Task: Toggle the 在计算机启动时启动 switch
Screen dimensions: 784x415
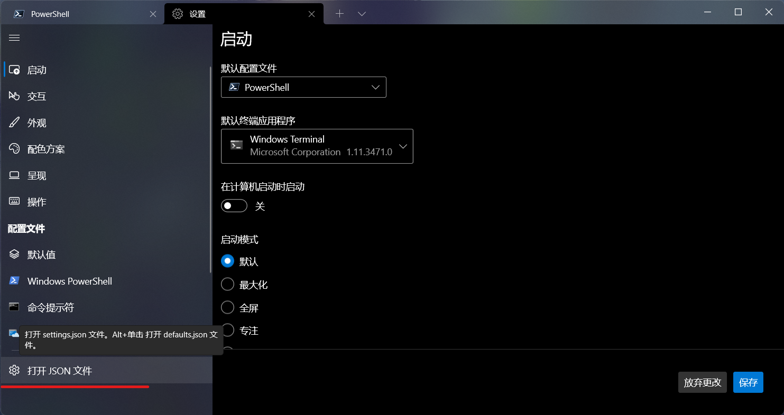Action: click(x=234, y=206)
